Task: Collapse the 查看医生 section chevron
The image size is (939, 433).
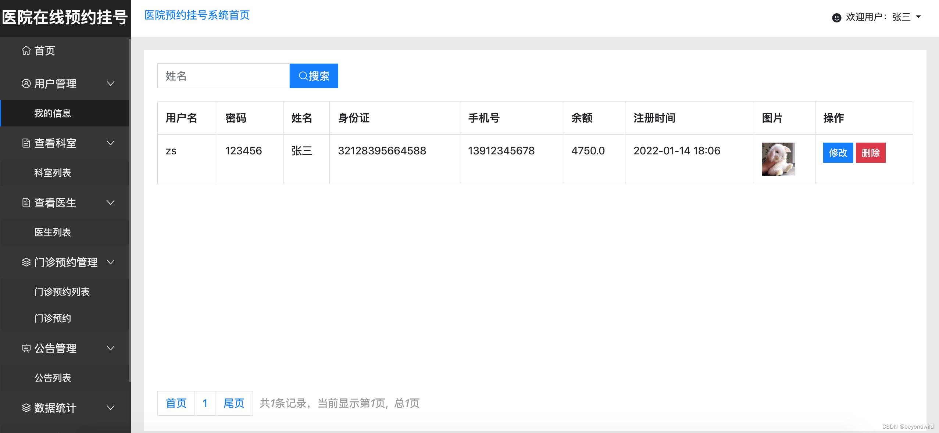Action: click(x=111, y=203)
